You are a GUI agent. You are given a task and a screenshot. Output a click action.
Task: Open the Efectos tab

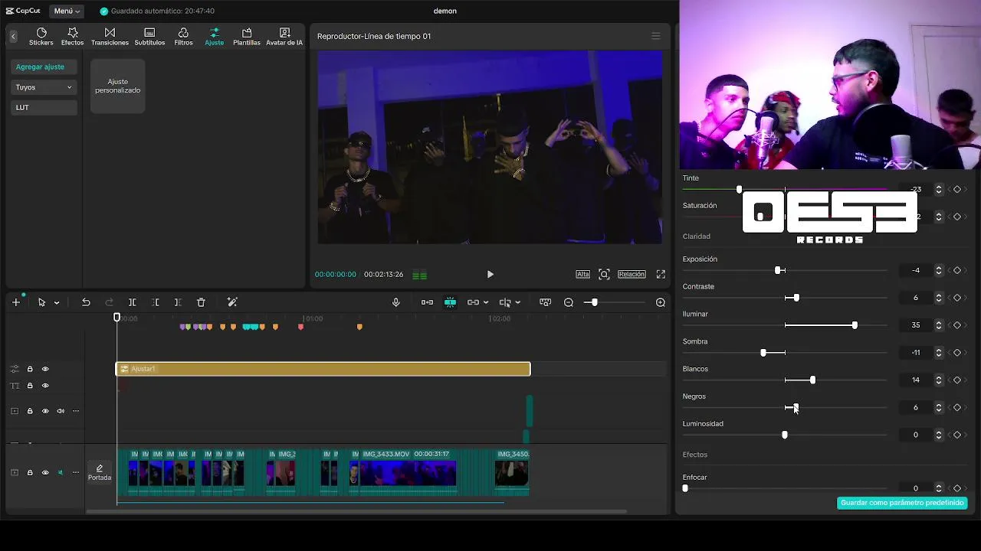73,37
